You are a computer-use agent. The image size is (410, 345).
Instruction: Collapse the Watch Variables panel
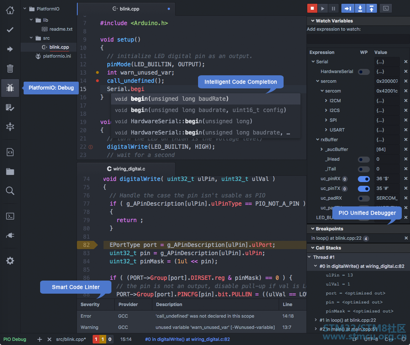click(x=311, y=21)
